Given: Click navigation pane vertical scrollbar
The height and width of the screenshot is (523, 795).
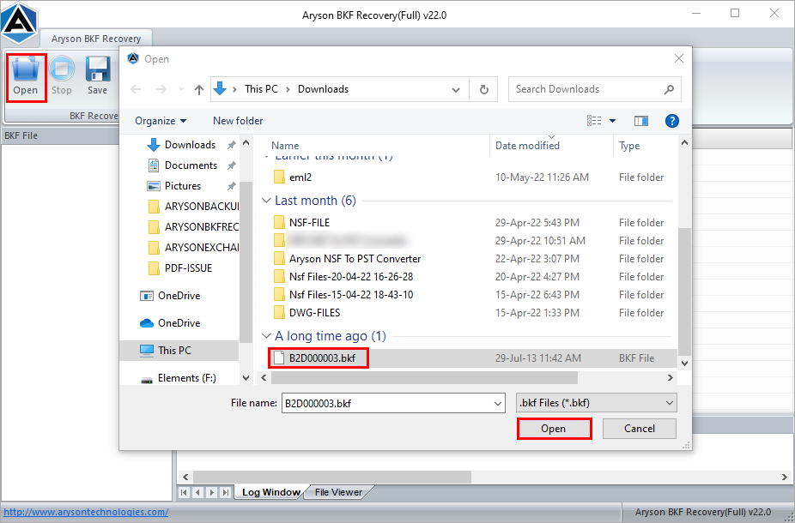Looking at the screenshot, I should 246,261.
